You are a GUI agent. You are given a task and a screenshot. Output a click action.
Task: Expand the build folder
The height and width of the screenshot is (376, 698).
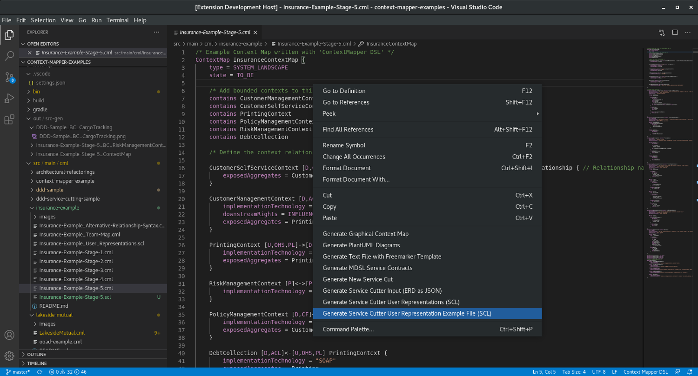pyautogui.click(x=93, y=100)
